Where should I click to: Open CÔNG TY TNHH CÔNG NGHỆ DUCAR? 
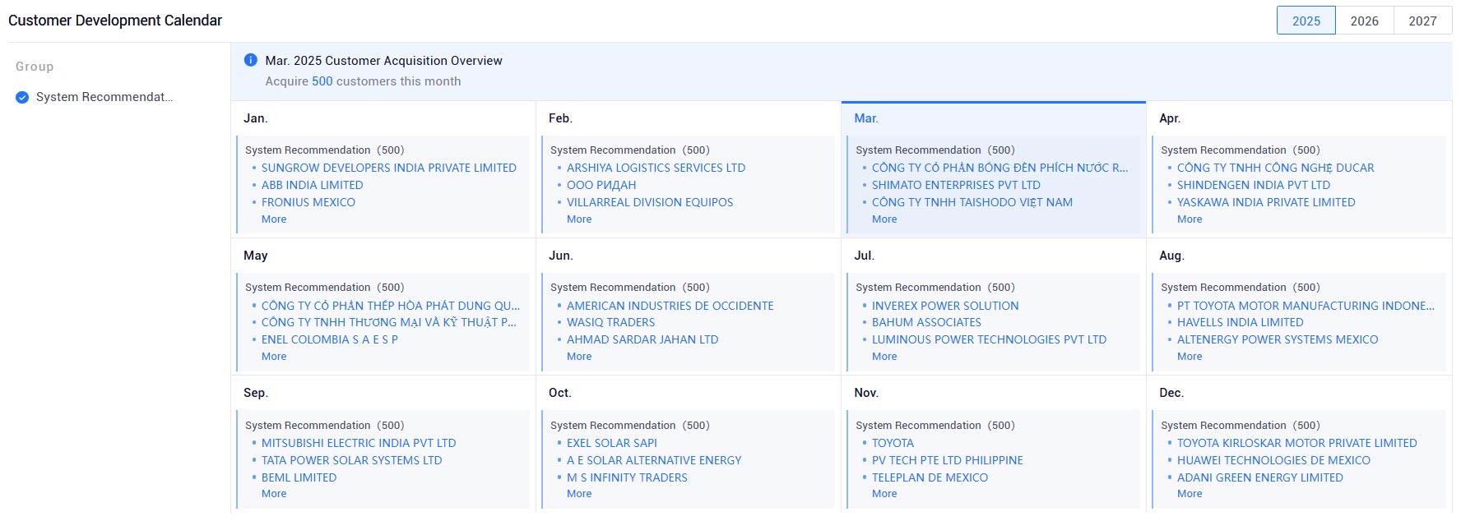pos(1276,168)
